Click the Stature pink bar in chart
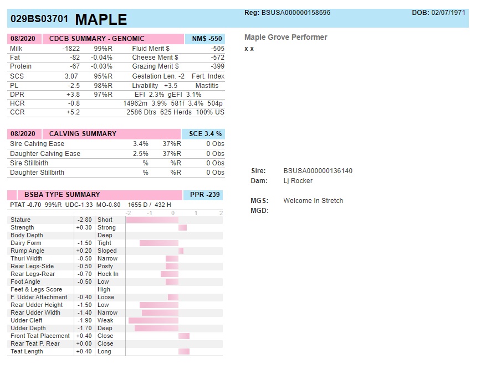The width and height of the screenshot is (486, 370). tap(152, 220)
